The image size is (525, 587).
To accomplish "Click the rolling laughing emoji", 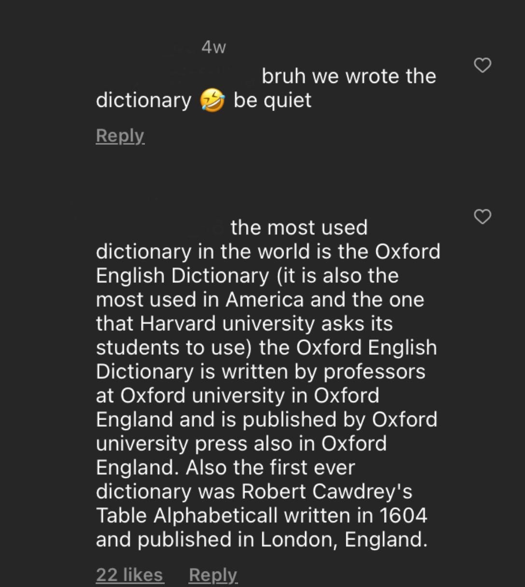I will [213, 100].
